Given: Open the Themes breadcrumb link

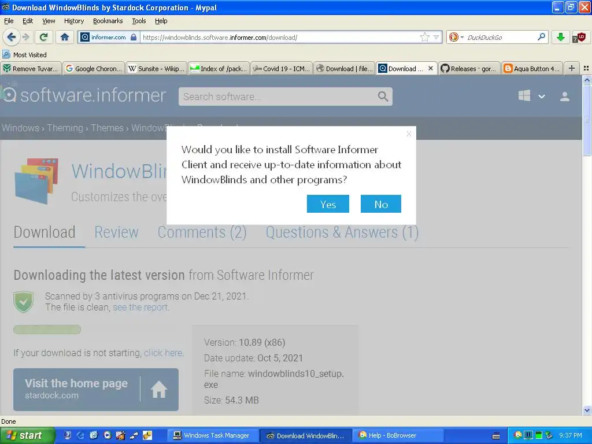Looking at the screenshot, I should 107,128.
